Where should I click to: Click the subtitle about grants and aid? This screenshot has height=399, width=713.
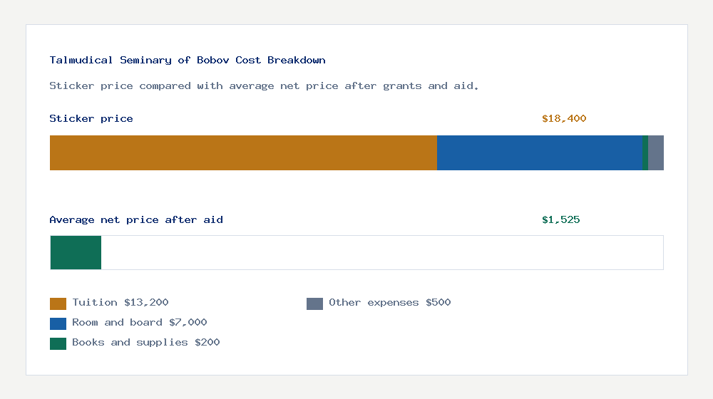[264, 86]
